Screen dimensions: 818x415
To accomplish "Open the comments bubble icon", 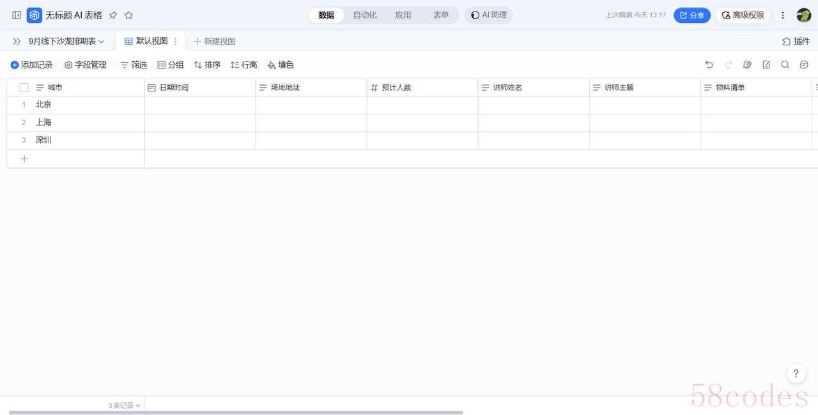I will pos(804,65).
